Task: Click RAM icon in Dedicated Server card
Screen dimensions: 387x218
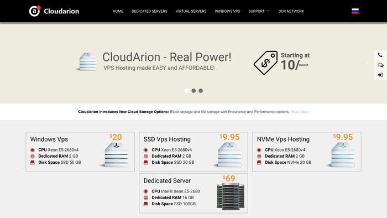Action: (146, 198)
